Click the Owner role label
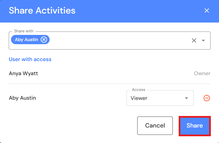The height and width of the screenshot is (143, 219). pos(202,73)
